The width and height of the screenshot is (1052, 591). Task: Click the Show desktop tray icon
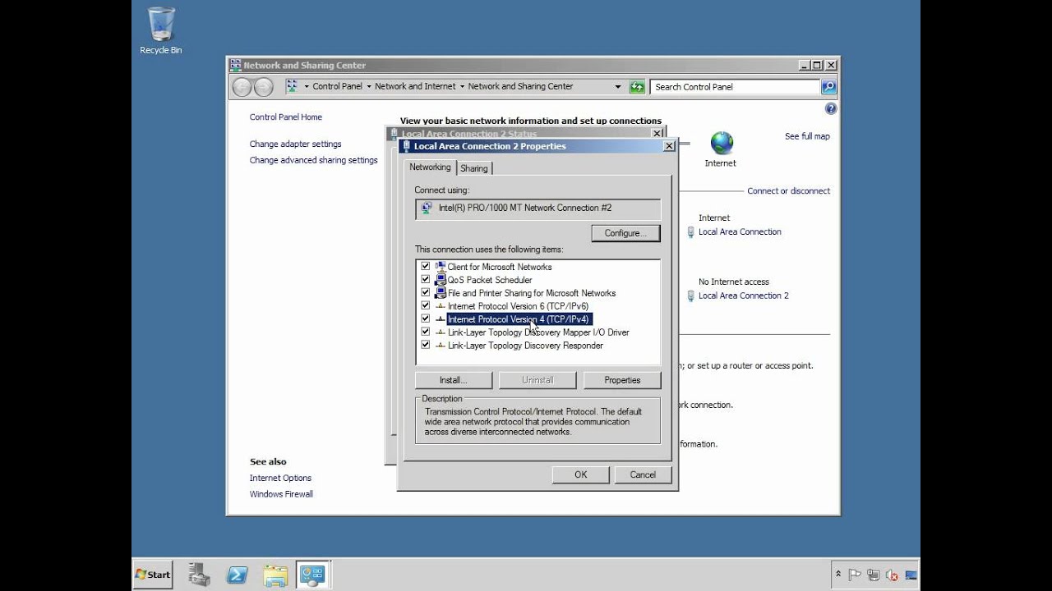(911, 575)
